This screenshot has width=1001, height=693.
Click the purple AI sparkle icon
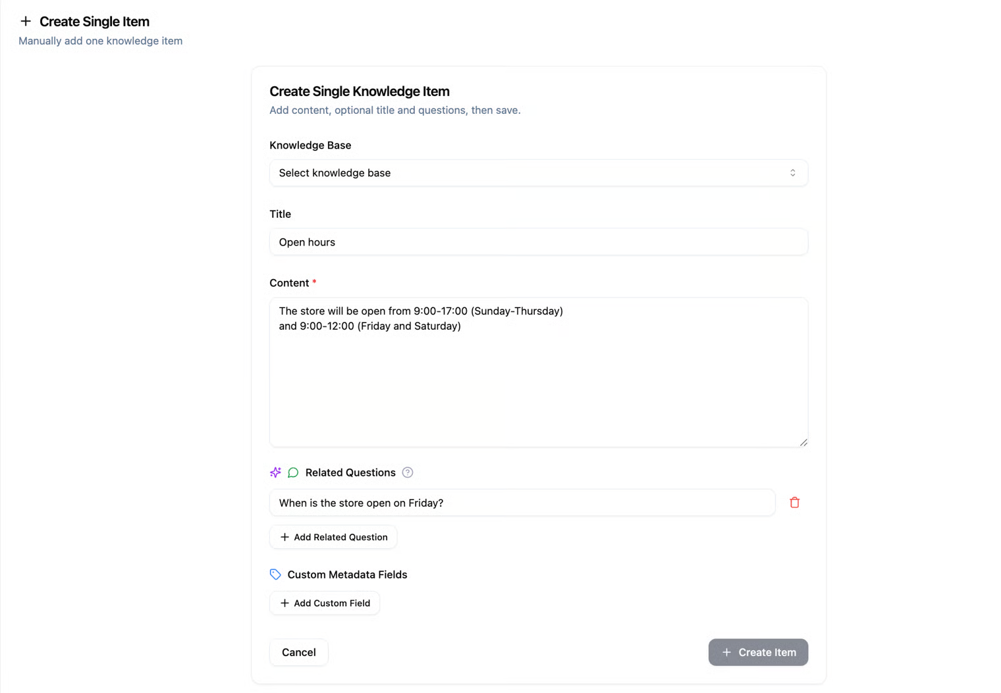point(275,473)
